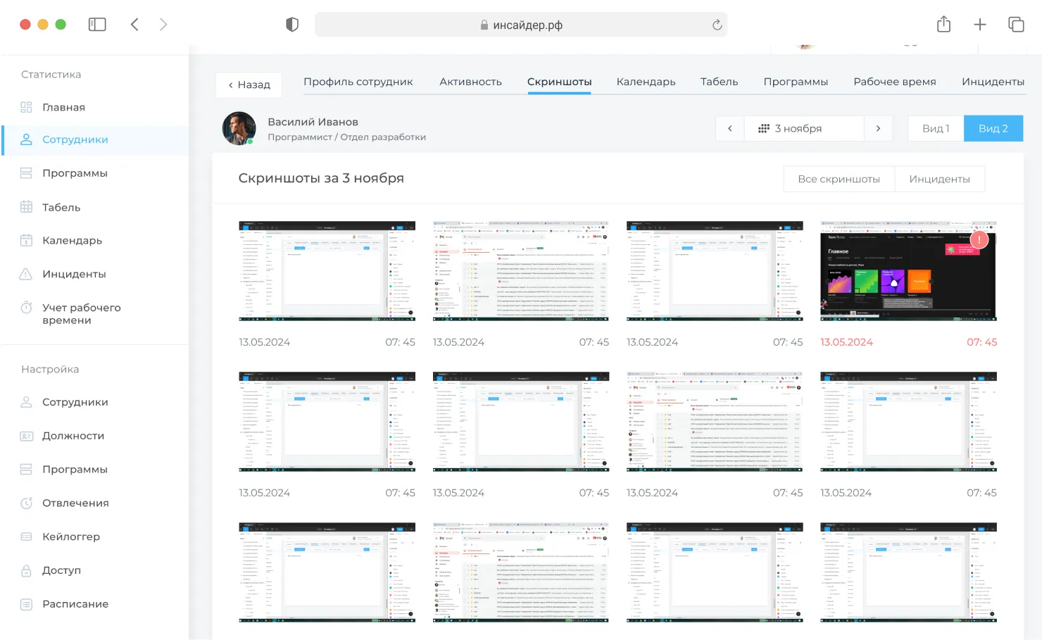The height and width of the screenshot is (640, 1042).
Task: Click the Календарь sidebar icon
Action: click(26, 240)
